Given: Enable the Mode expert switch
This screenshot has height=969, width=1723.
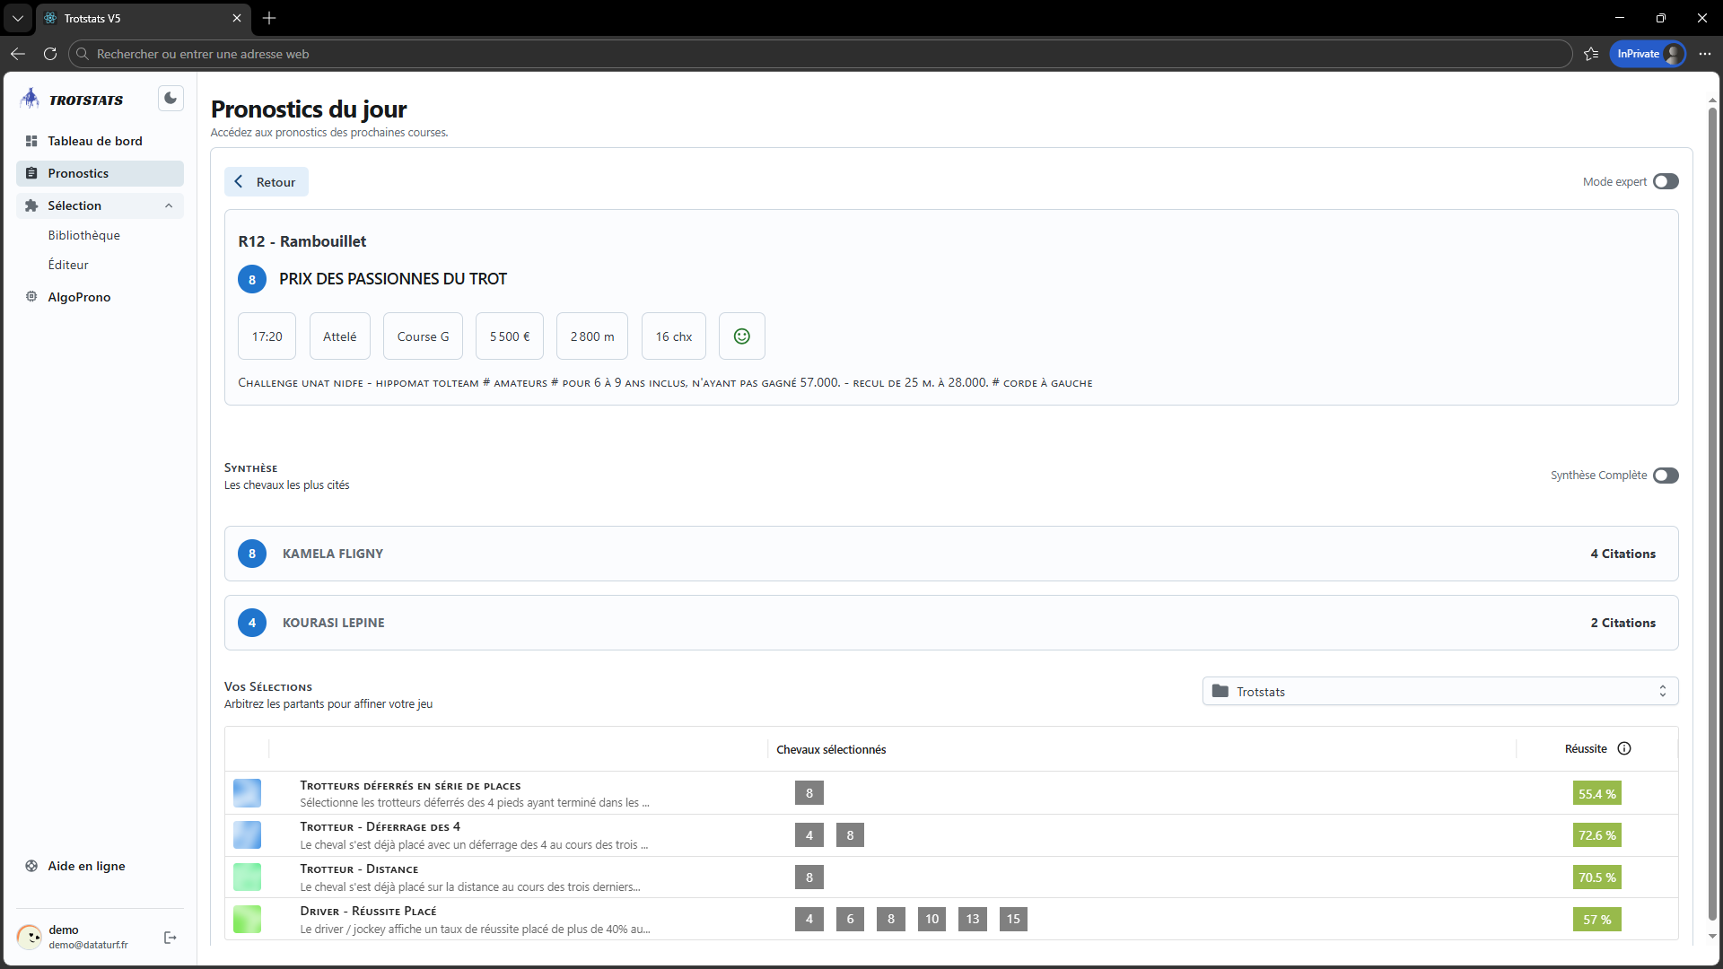Looking at the screenshot, I should (1666, 182).
